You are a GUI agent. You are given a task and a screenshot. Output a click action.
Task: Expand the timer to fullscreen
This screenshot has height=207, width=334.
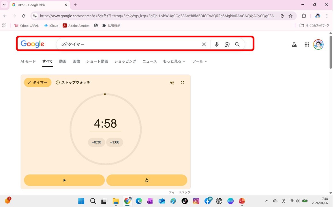tap(182, 83)
